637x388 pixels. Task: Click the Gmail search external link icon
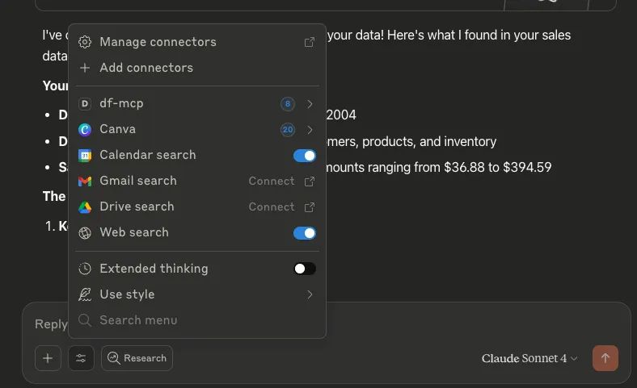coord(310,181)
